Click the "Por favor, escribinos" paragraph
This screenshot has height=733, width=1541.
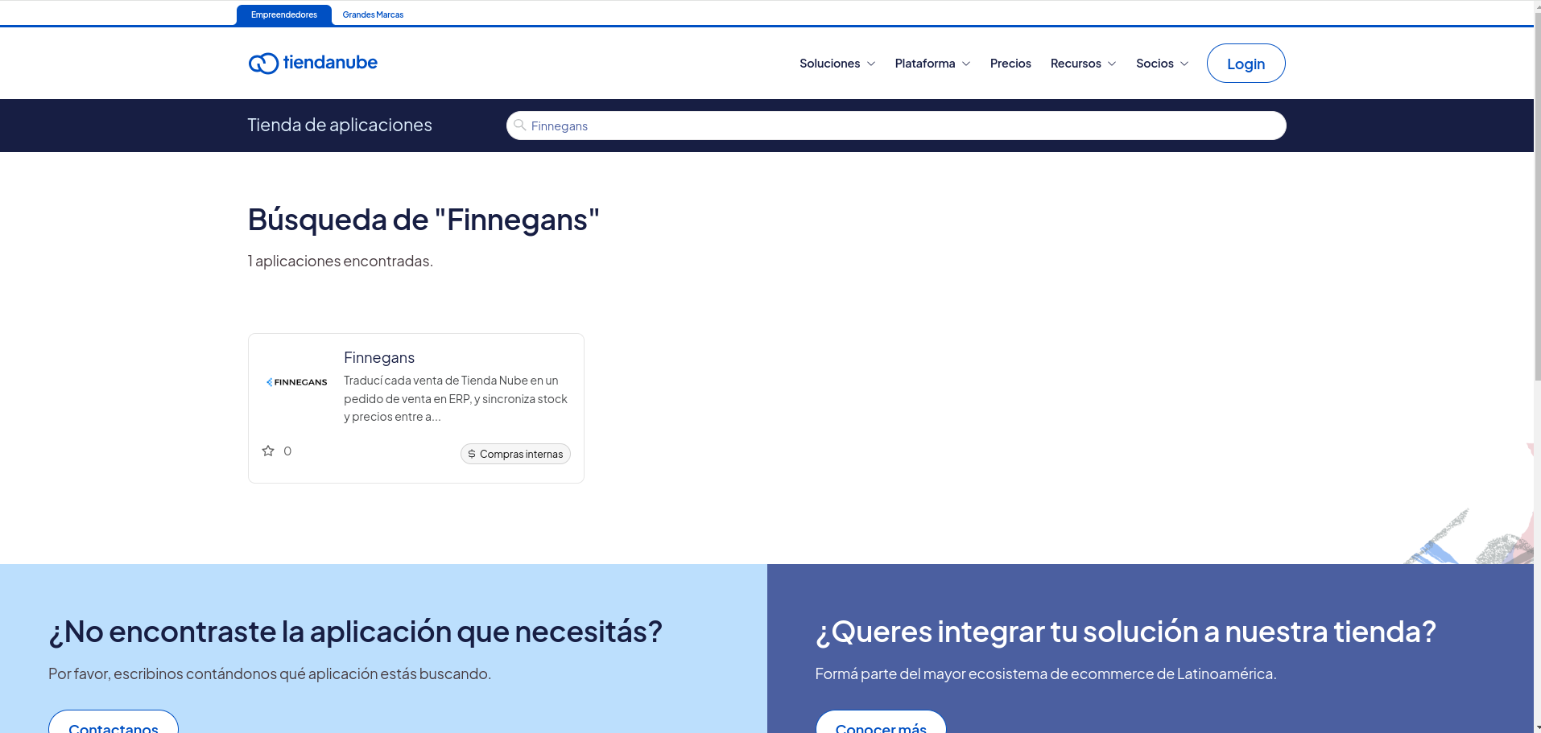click(x=270, y=673)
